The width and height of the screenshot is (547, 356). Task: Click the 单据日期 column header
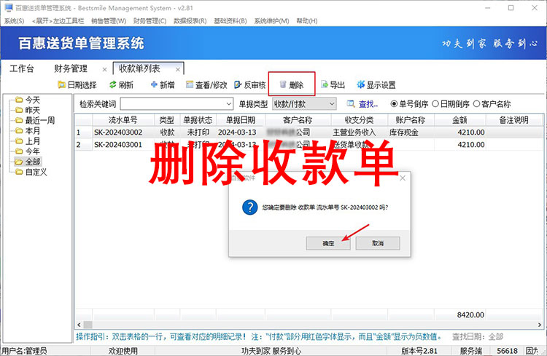pos(241,120)
